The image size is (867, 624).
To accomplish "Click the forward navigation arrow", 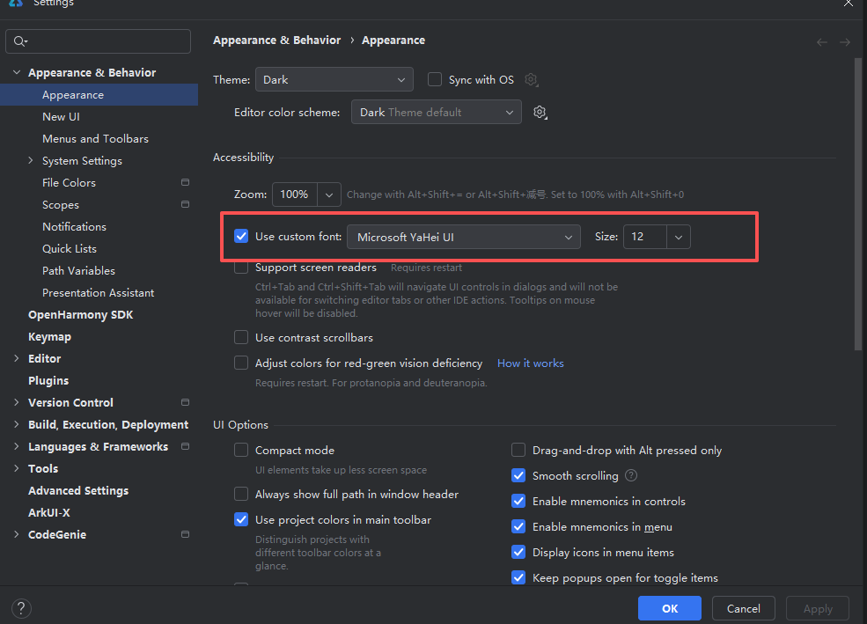I will click(x=845, y=42).
